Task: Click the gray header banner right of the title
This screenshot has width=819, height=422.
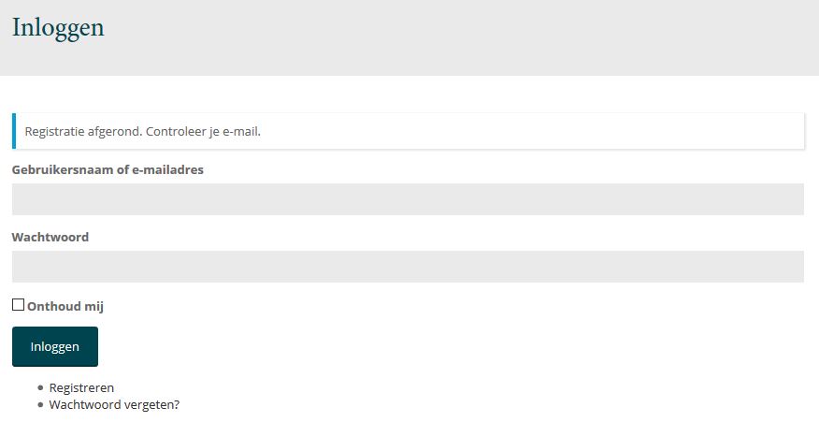Action: point(467,37)
